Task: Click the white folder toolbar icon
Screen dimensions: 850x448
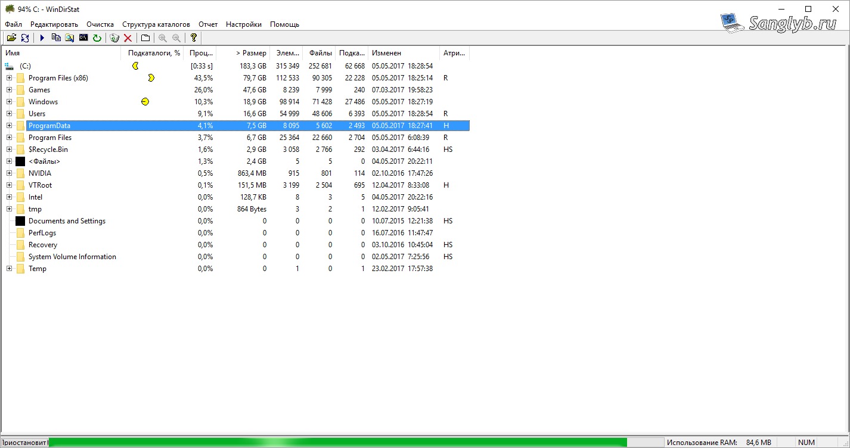Action: point(145,38)
